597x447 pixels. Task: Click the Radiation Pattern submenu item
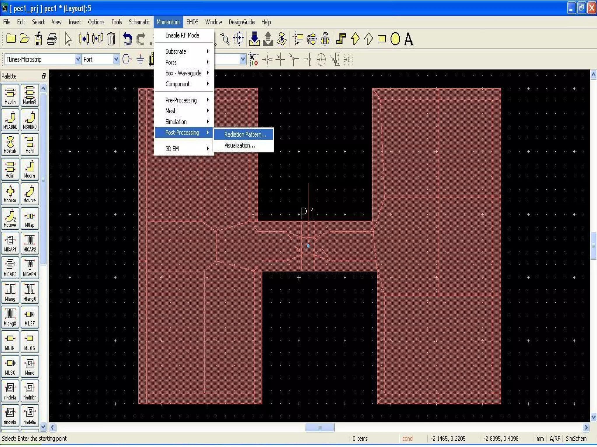pyautogui.click(x=244, y=134)
